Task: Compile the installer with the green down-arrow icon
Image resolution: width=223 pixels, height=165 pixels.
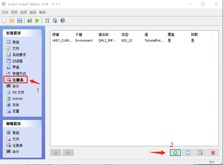Action: pos(30,21)
